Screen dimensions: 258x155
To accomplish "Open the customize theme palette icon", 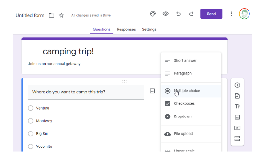I will [x=153, y=14].
